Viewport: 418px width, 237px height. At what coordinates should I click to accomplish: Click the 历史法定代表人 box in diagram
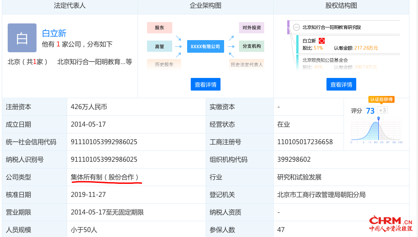pos(247,64)
